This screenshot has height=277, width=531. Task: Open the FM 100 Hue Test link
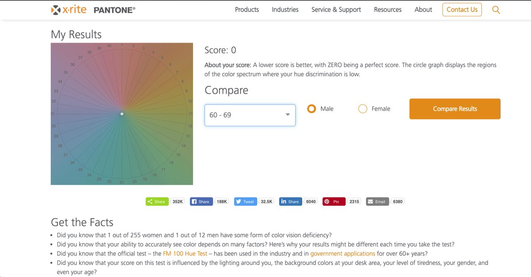point(185,254)
